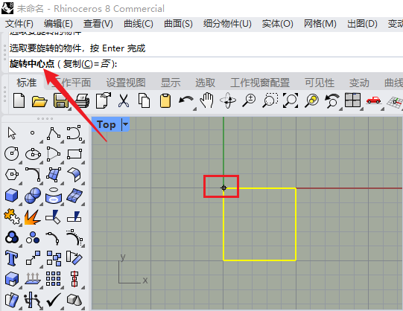Save the document with the floppy disk icon
Viewport: 403px width, 311px height.
[x=61, y=100]
